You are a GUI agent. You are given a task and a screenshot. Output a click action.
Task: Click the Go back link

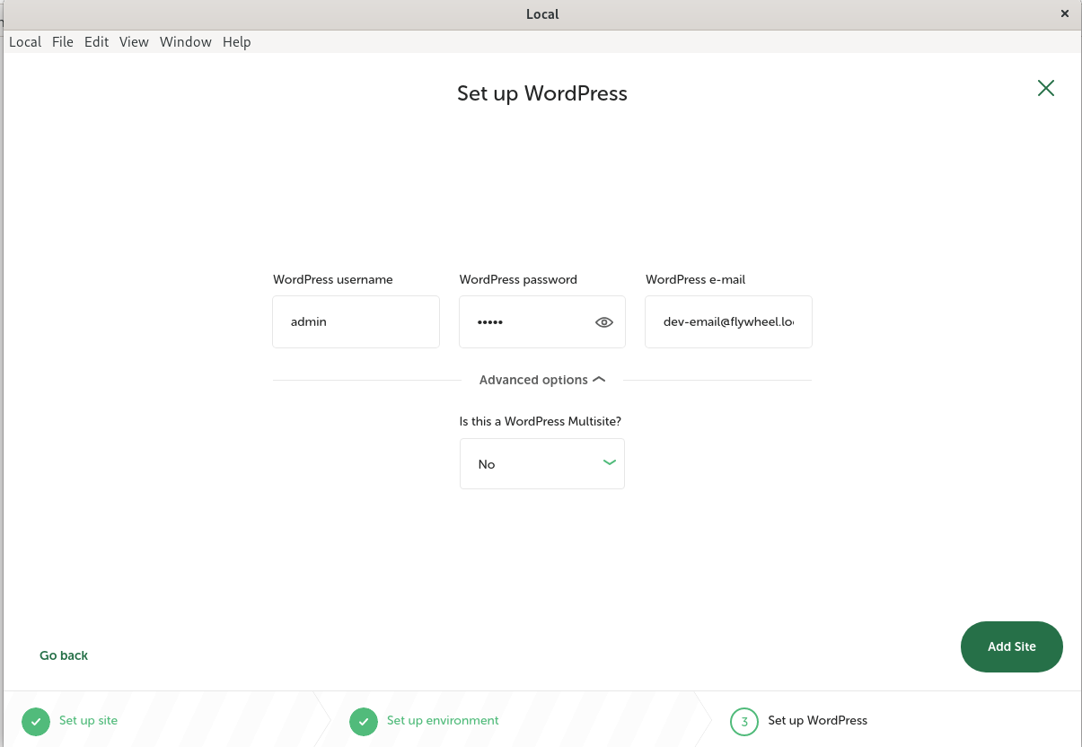[64, 655]
